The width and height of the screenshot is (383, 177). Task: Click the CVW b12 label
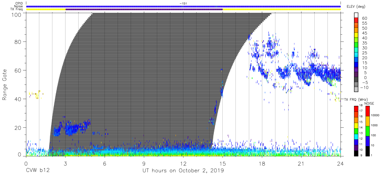coord(38,170)
